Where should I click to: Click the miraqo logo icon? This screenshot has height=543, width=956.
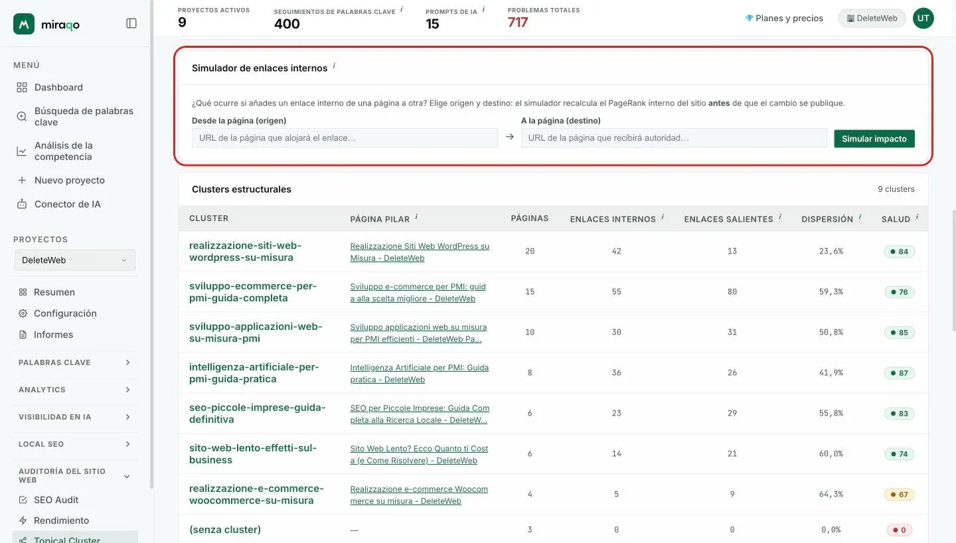[24, 24]
